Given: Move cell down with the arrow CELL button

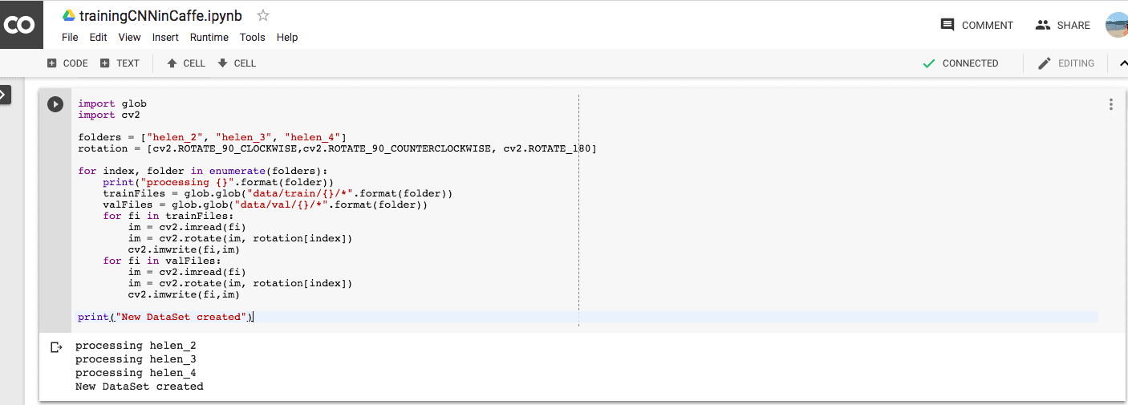Looking at the screenshot, I should tap(237, 63).
